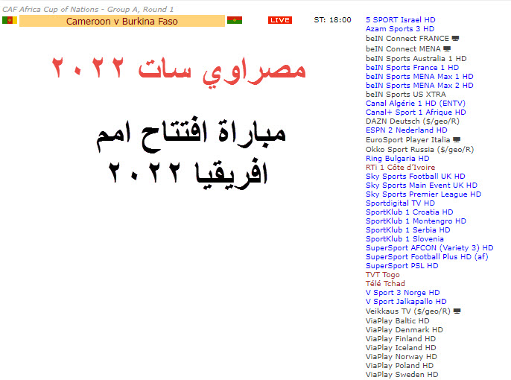Open V Sport Jalkapallo HD link
511x380 pixels.
(x=406, y=302)
